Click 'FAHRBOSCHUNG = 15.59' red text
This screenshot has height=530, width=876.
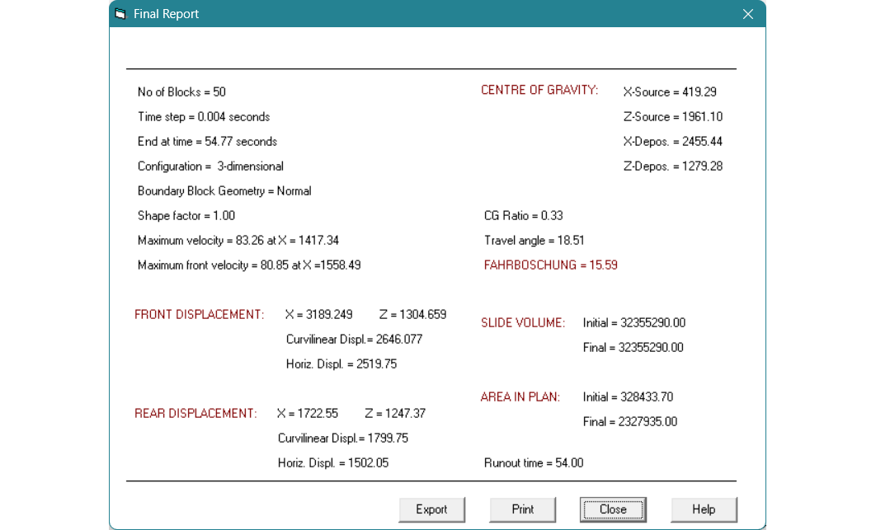551,265
